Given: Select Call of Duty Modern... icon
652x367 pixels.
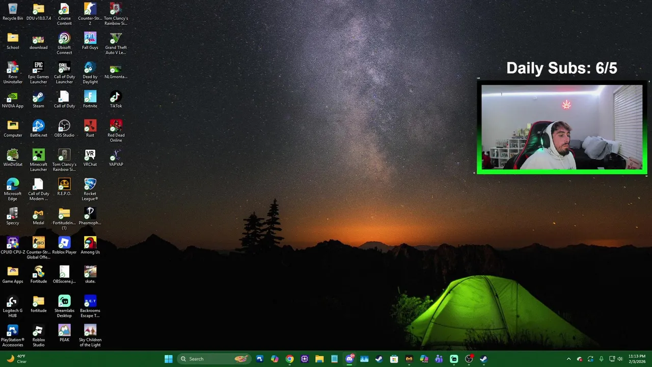Looking at the screenshot, I should click(38, 190).
